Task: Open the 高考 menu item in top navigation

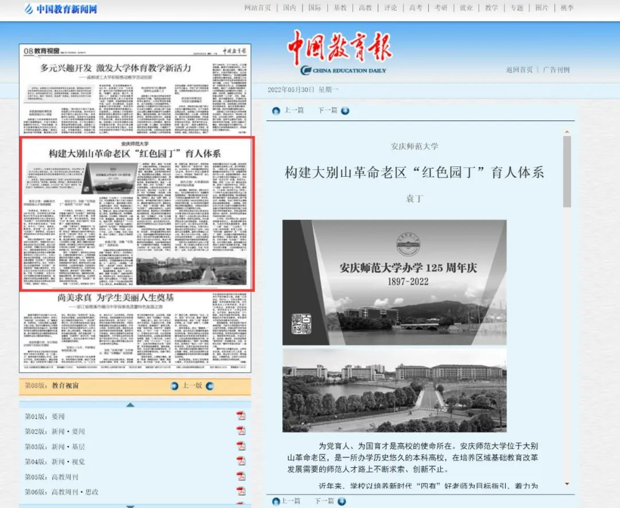Action: [416, 8]
